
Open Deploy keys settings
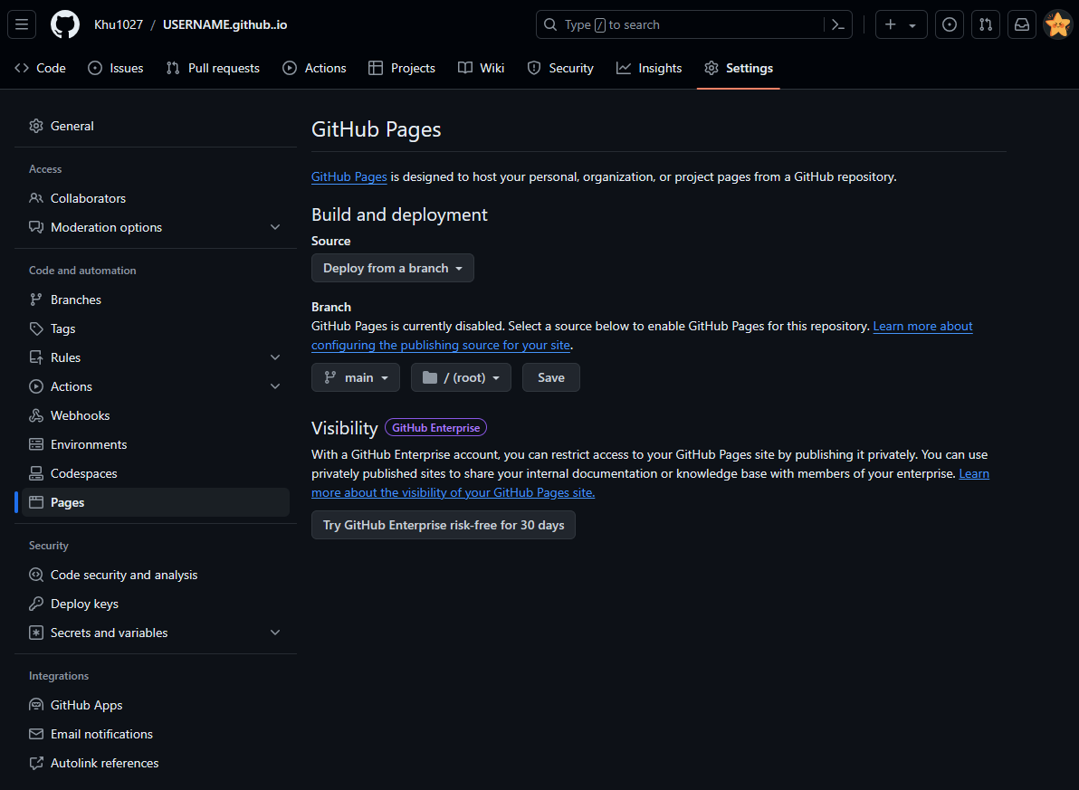coord(156,604)
